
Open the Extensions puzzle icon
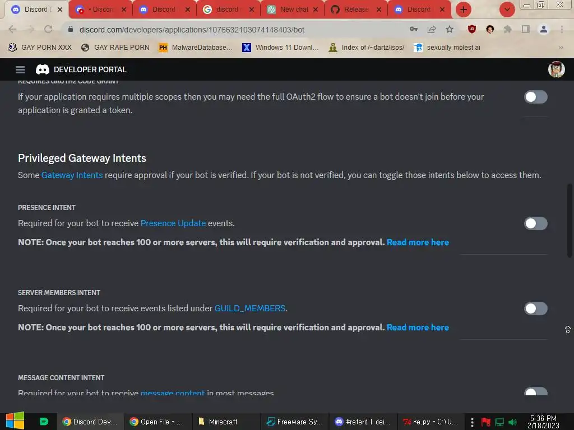click(508, 29)
